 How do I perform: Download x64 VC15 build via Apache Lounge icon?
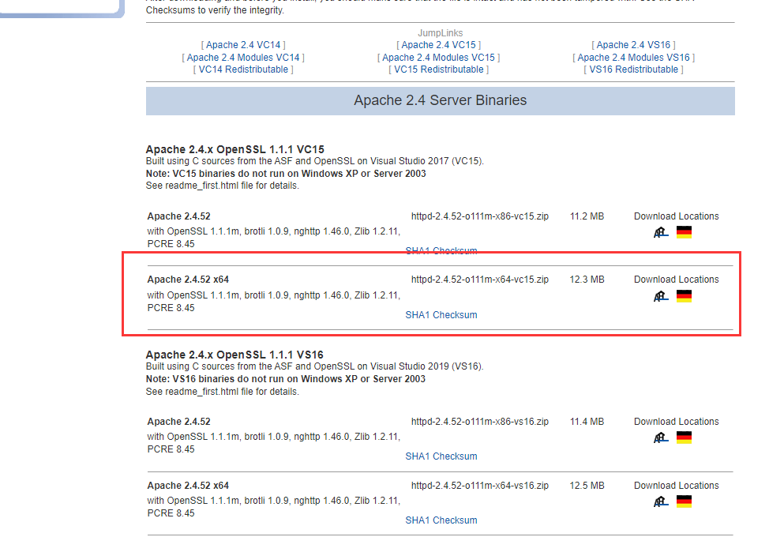(661, 296)
